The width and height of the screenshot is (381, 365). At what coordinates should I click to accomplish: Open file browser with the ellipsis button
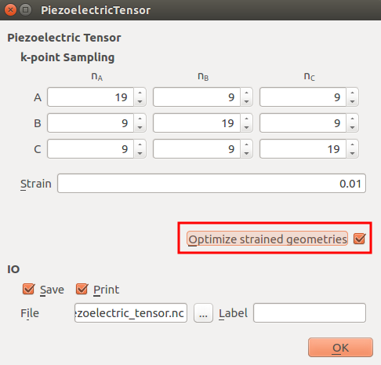point(203,313)
